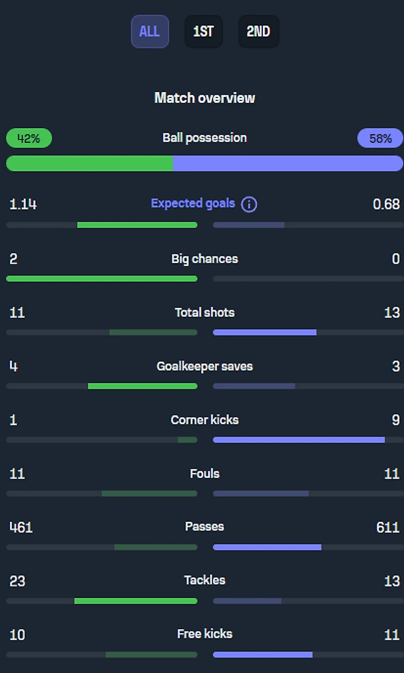404x673 pixels.
Task: Open the Expected goals stat link
Action: (x=193, y=203)
